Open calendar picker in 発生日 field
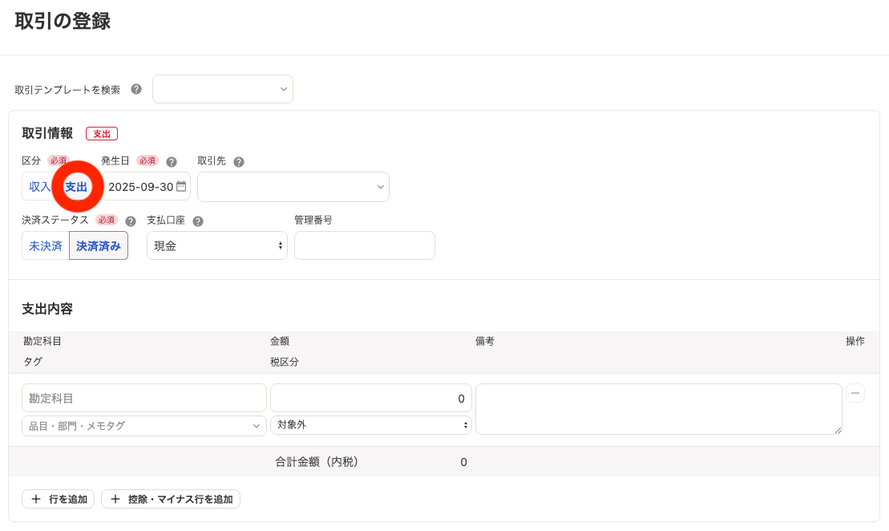Screen dimensions: 889x531 coord(181,186)
